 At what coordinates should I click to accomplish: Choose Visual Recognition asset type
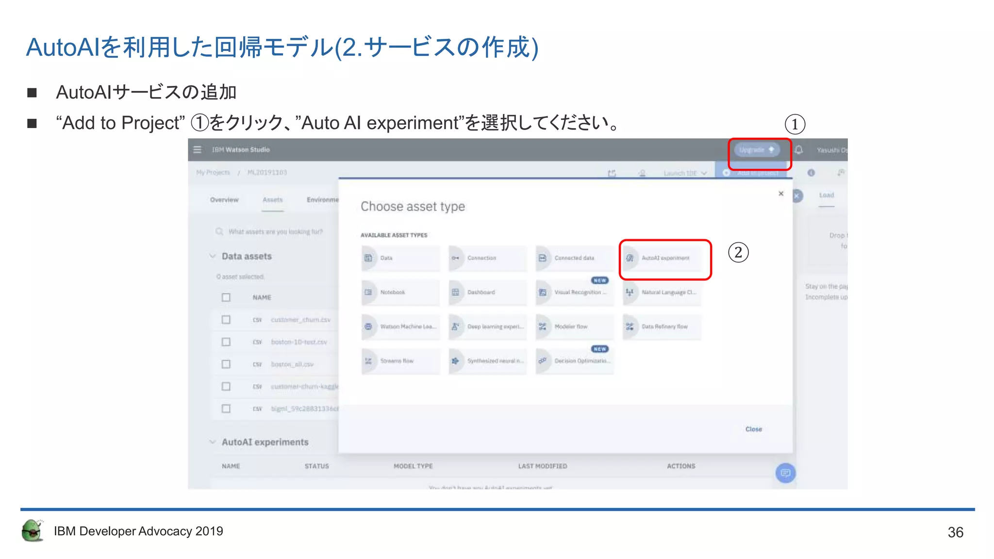pyautogui.click(x=575, y=292)
